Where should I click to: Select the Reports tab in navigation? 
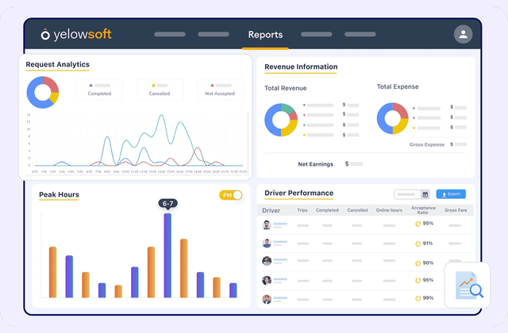[265, 35]
